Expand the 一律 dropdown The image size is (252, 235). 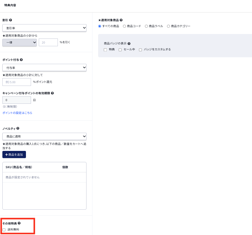click(x=19, y=42)
